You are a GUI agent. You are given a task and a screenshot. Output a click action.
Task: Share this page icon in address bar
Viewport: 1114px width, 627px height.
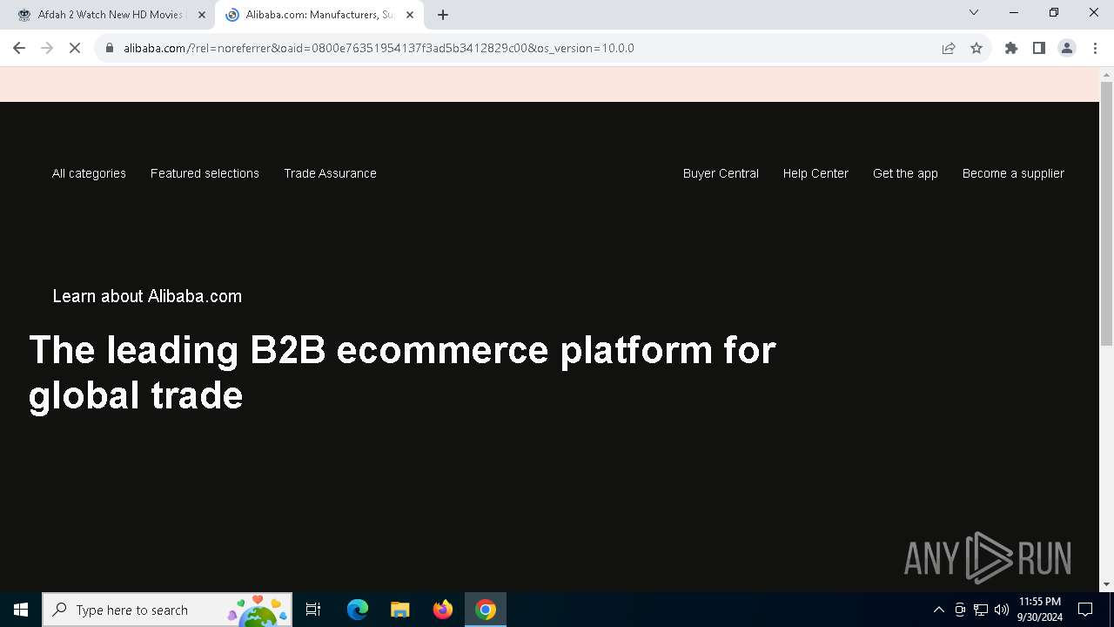[949, 48]
